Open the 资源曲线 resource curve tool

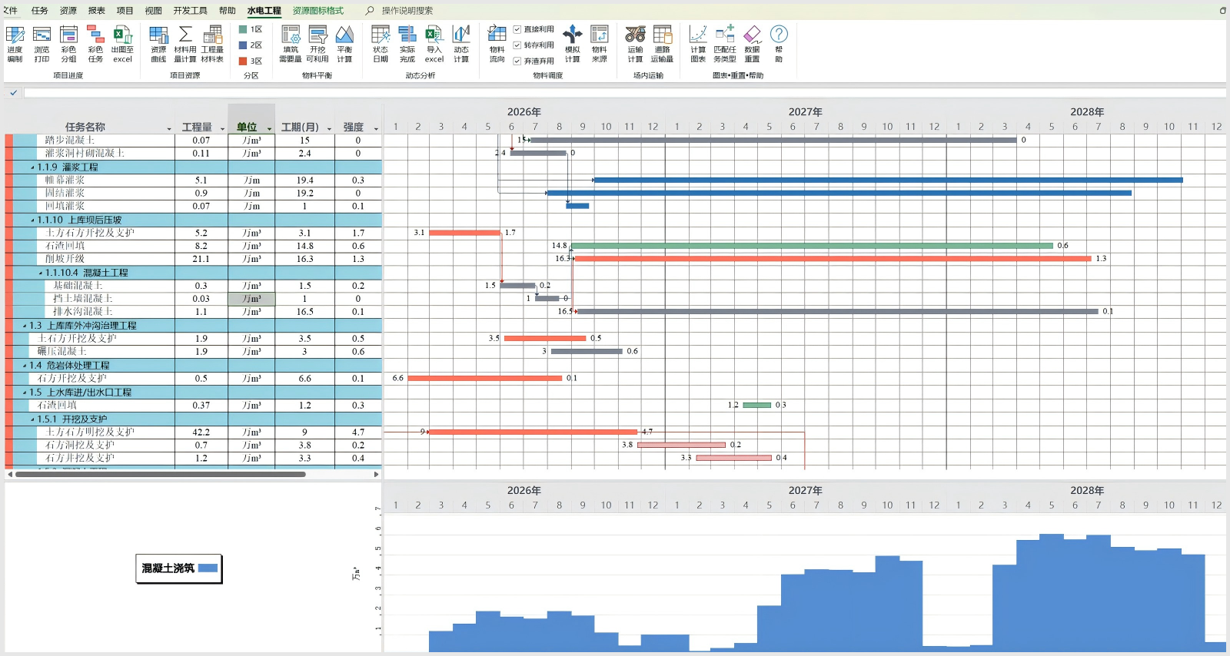coord(158,43)
